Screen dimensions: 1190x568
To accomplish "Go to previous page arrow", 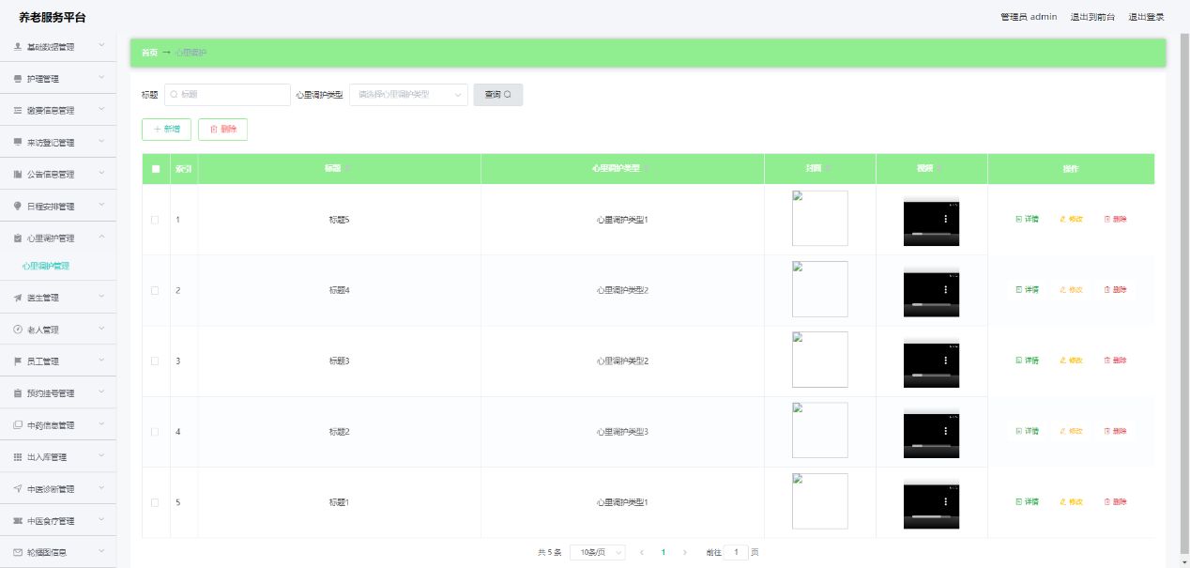I will (x=641, y=553).
